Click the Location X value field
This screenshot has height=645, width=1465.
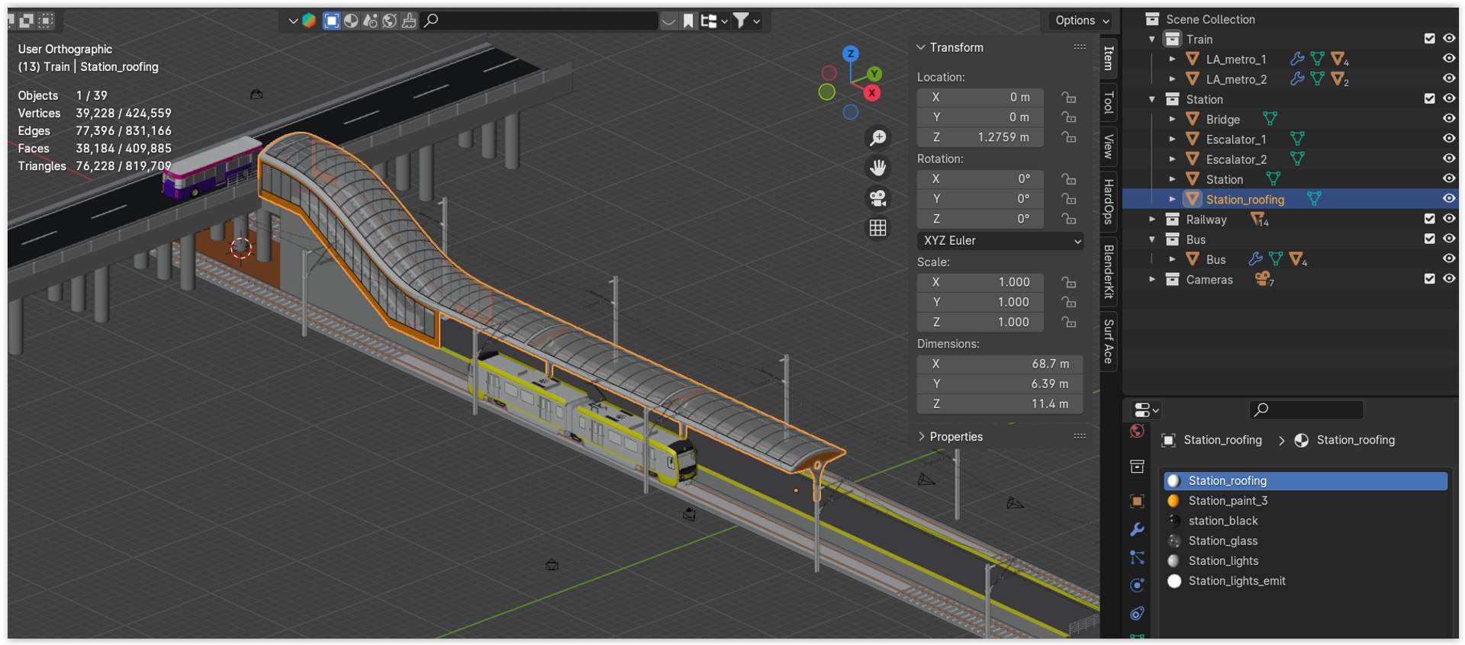980,97
